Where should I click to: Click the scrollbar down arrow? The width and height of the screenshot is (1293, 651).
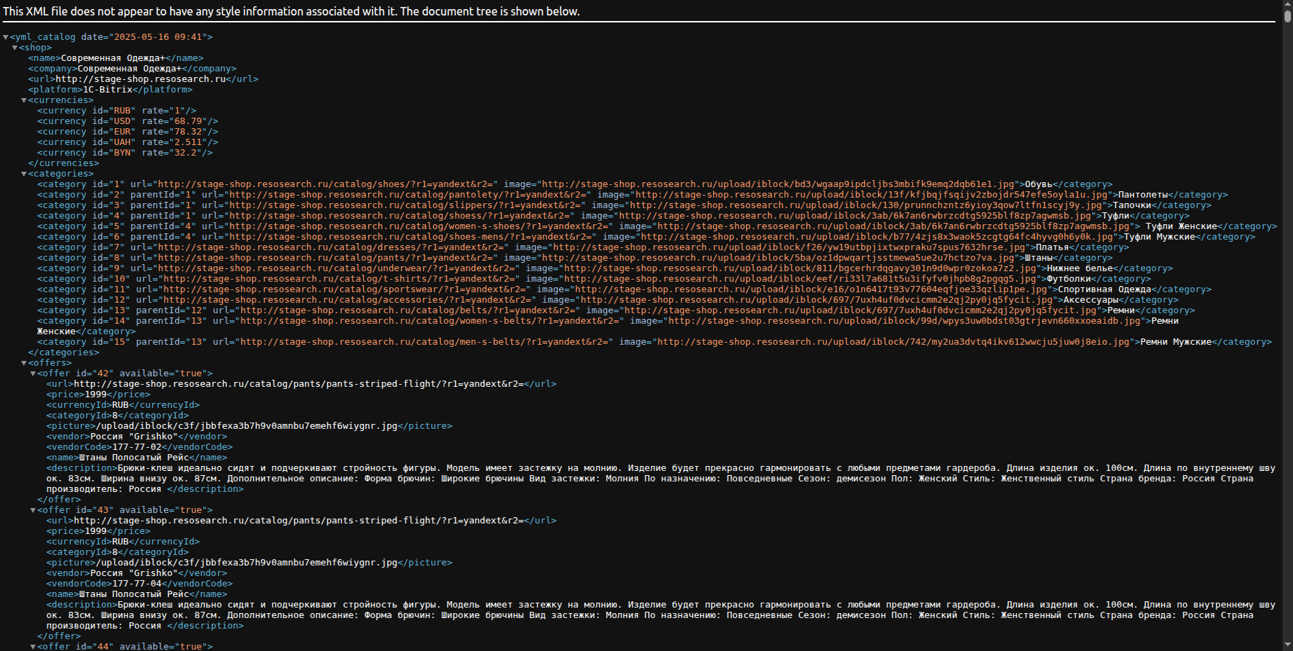1287,645
